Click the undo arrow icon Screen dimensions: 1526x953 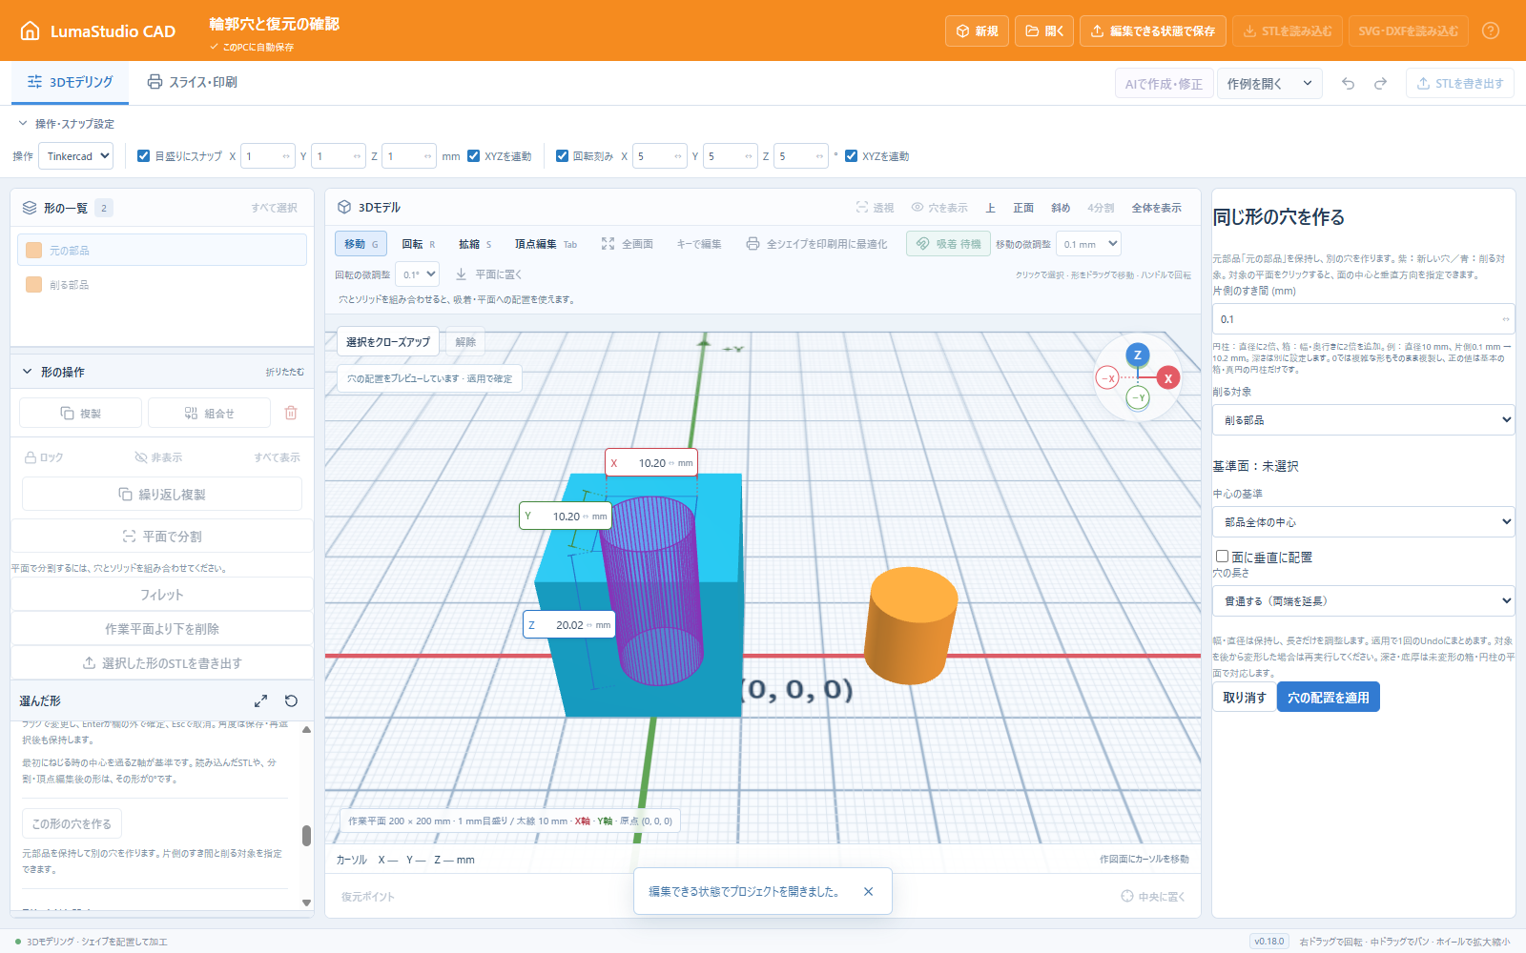(x=1348, y=84)
